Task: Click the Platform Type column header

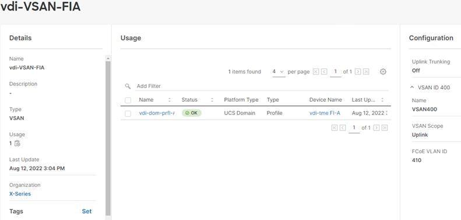Action: [241, 100]
